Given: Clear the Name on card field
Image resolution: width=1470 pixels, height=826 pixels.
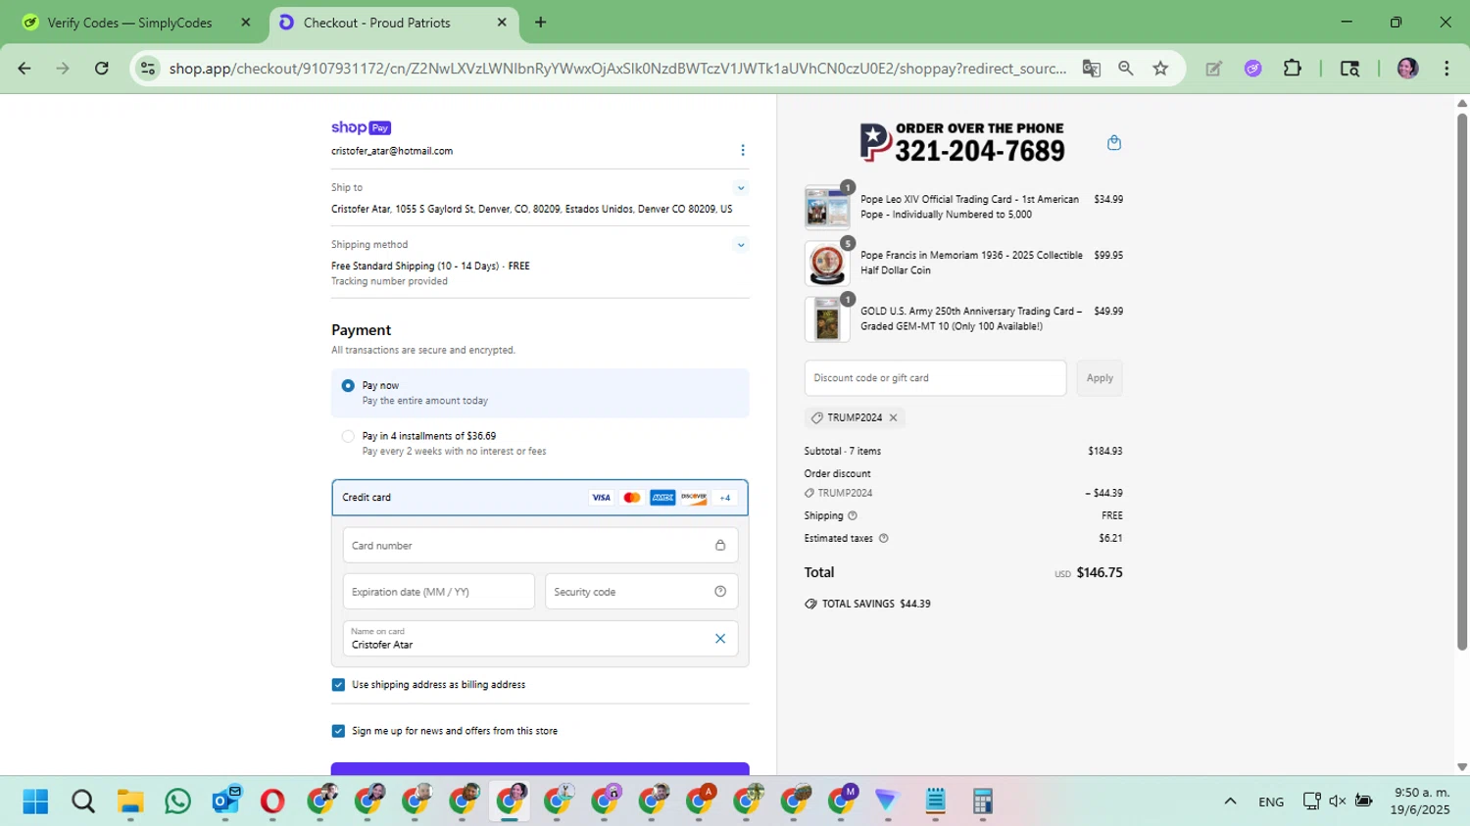Looking at the screenshot, I should (720, 639).
